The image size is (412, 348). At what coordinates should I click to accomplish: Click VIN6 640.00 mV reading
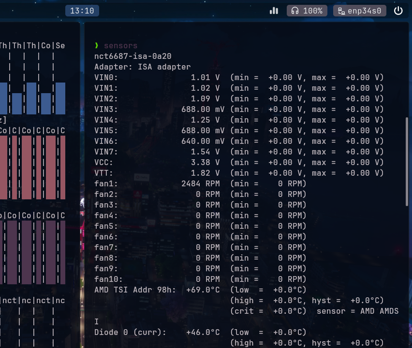(203, 141)
